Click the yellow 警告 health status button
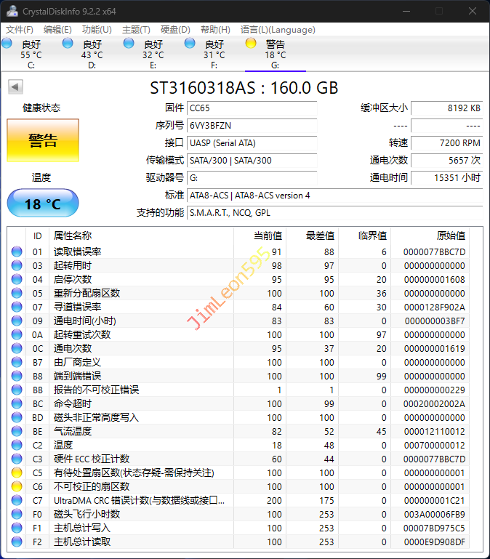 point(42,141)
